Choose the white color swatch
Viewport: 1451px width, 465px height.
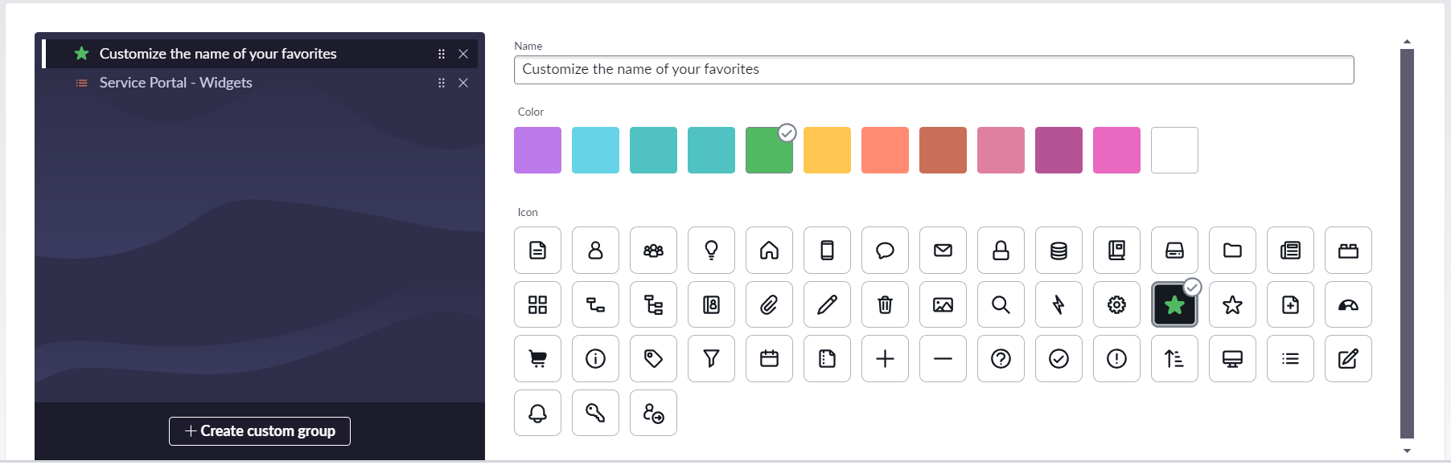click(1174, 150)
